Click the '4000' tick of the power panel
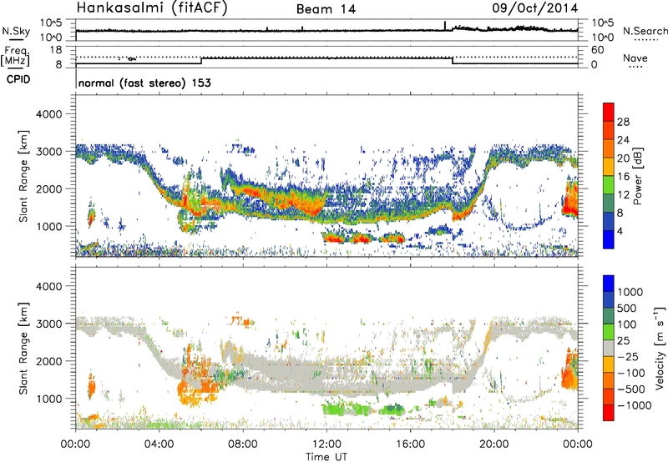Screen dimensions: 668x462 coord(48,114)
